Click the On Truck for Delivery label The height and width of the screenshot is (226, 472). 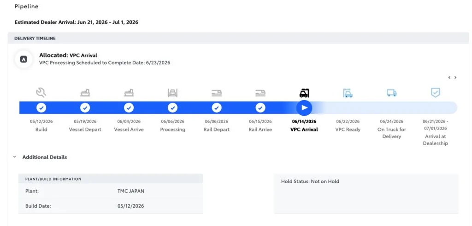392,133
